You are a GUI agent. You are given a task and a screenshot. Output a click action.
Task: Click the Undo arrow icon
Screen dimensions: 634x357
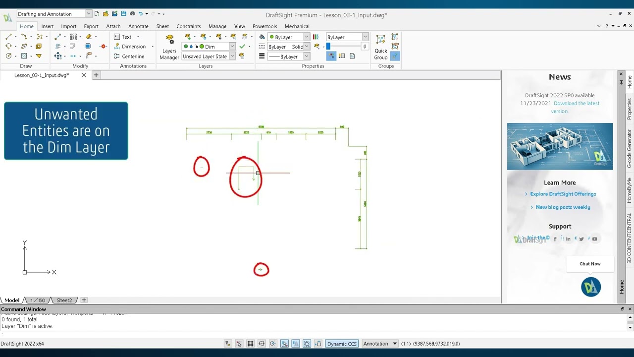pos(141,14)
